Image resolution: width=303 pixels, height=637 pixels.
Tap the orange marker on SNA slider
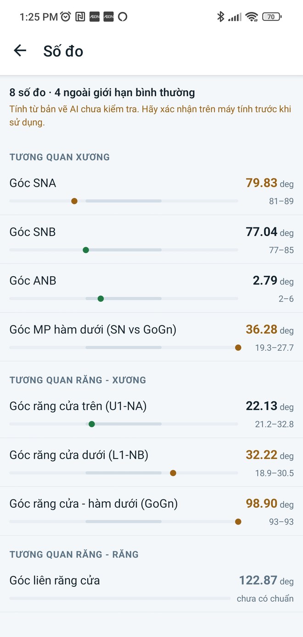click(x=74, y=201)
